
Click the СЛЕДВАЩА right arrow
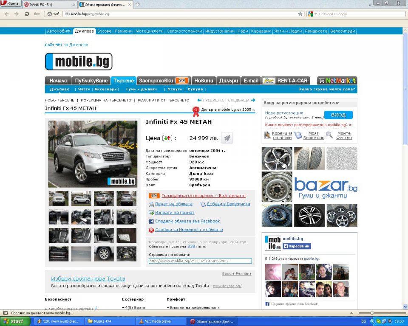click(x=253, y=100)
